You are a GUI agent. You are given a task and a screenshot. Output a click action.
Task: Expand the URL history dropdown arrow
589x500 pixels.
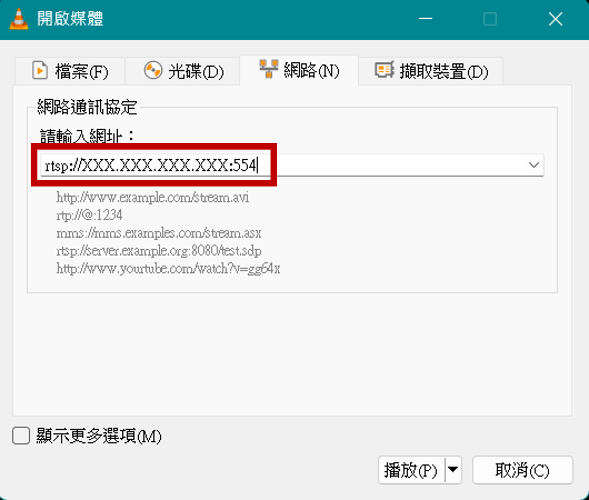pyautogui.click(x=533, y=165)
